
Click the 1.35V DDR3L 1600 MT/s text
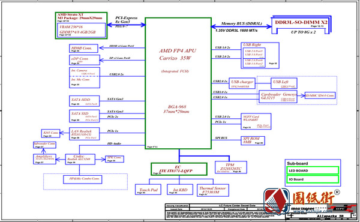[x=236, y=31]
